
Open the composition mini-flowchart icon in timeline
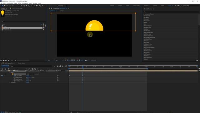[54, 66]
